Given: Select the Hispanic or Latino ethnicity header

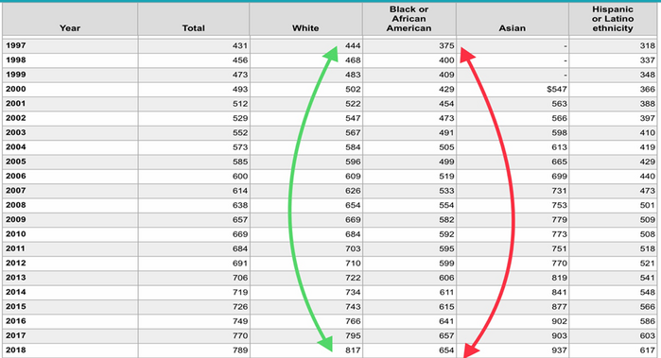Looking at the screenshot, I should tap(613, 19).
